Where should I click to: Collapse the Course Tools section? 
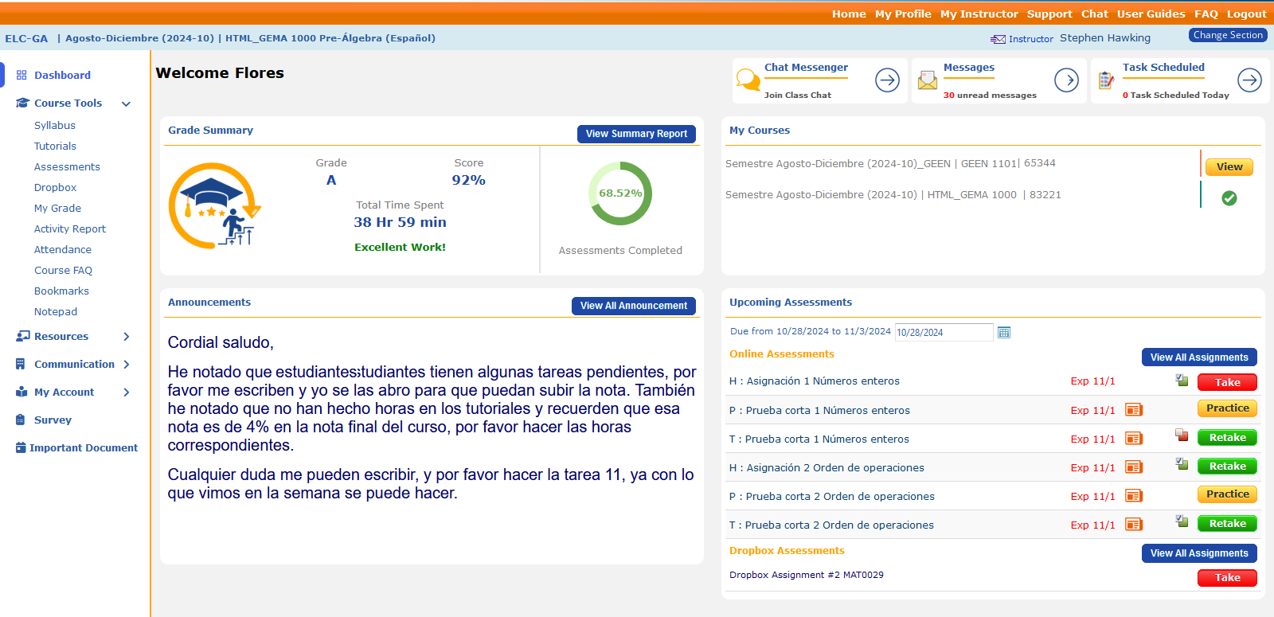(126, 103)
